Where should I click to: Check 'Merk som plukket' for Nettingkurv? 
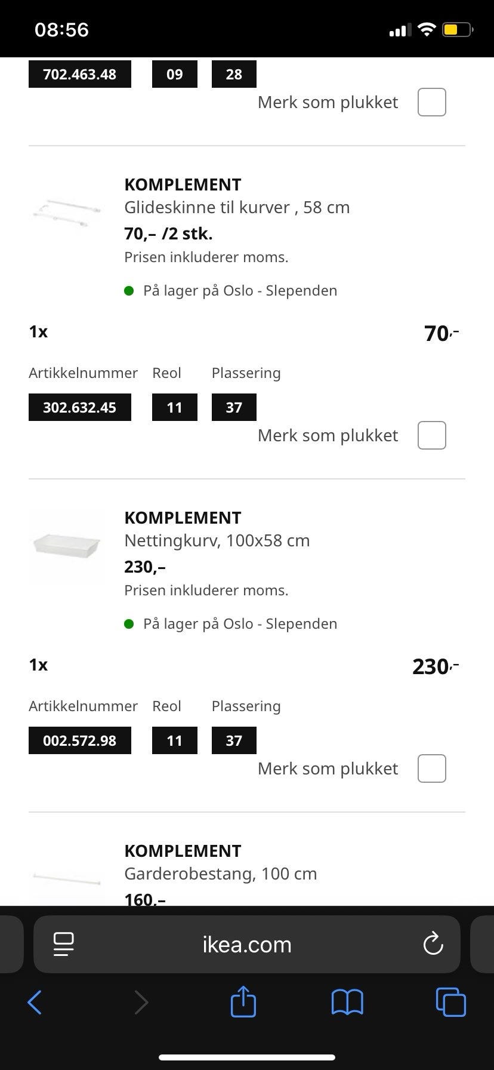click(432, 768)
